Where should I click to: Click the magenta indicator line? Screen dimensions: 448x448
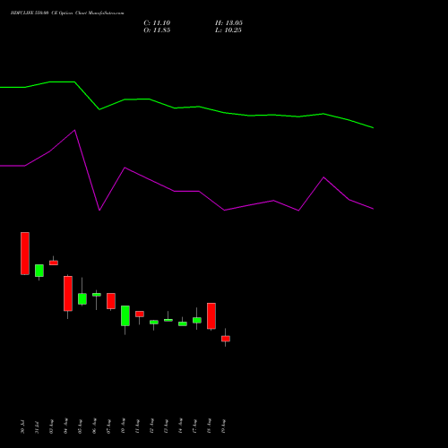[186, 191]
